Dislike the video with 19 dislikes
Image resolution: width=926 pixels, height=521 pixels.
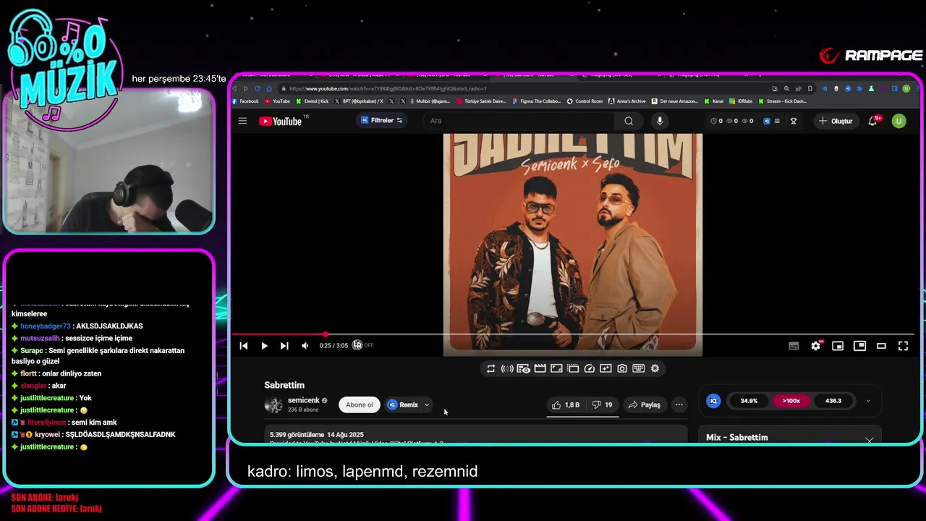coord(602,404)
